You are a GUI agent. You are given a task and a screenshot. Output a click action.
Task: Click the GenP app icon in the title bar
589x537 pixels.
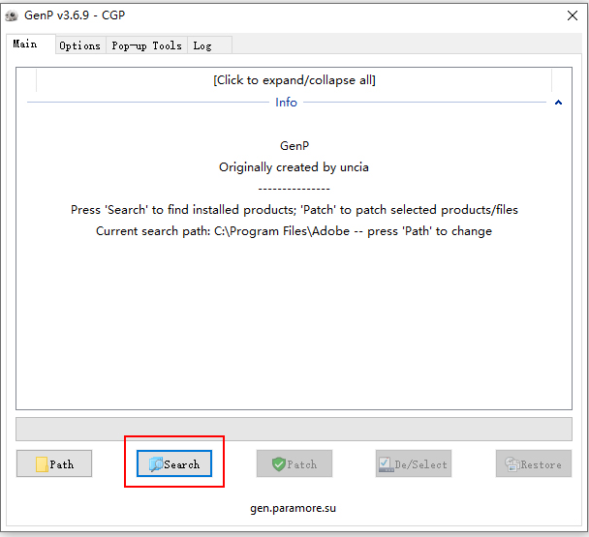12,15
